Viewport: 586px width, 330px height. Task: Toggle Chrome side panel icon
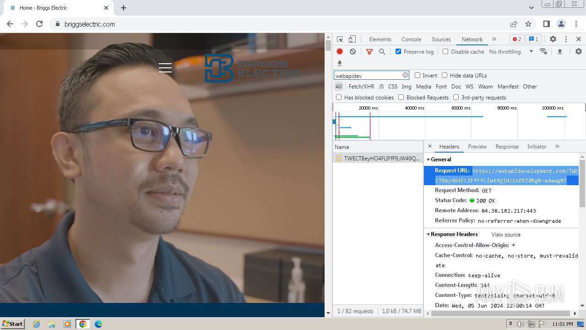coord(546,24)
